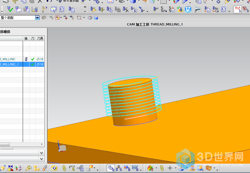
Task: Expand the second collapsed panel chevron at bottom
Action: 41,159
